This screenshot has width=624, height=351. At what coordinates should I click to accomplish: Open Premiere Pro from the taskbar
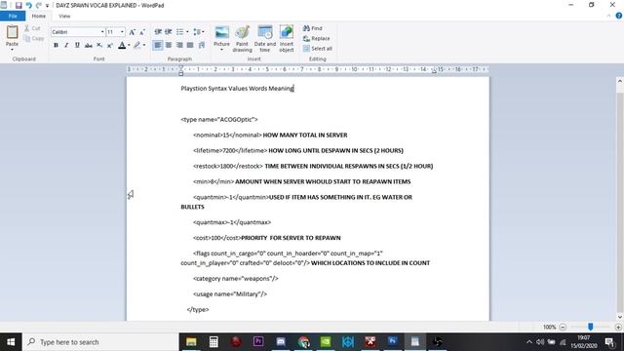point(258,342)
